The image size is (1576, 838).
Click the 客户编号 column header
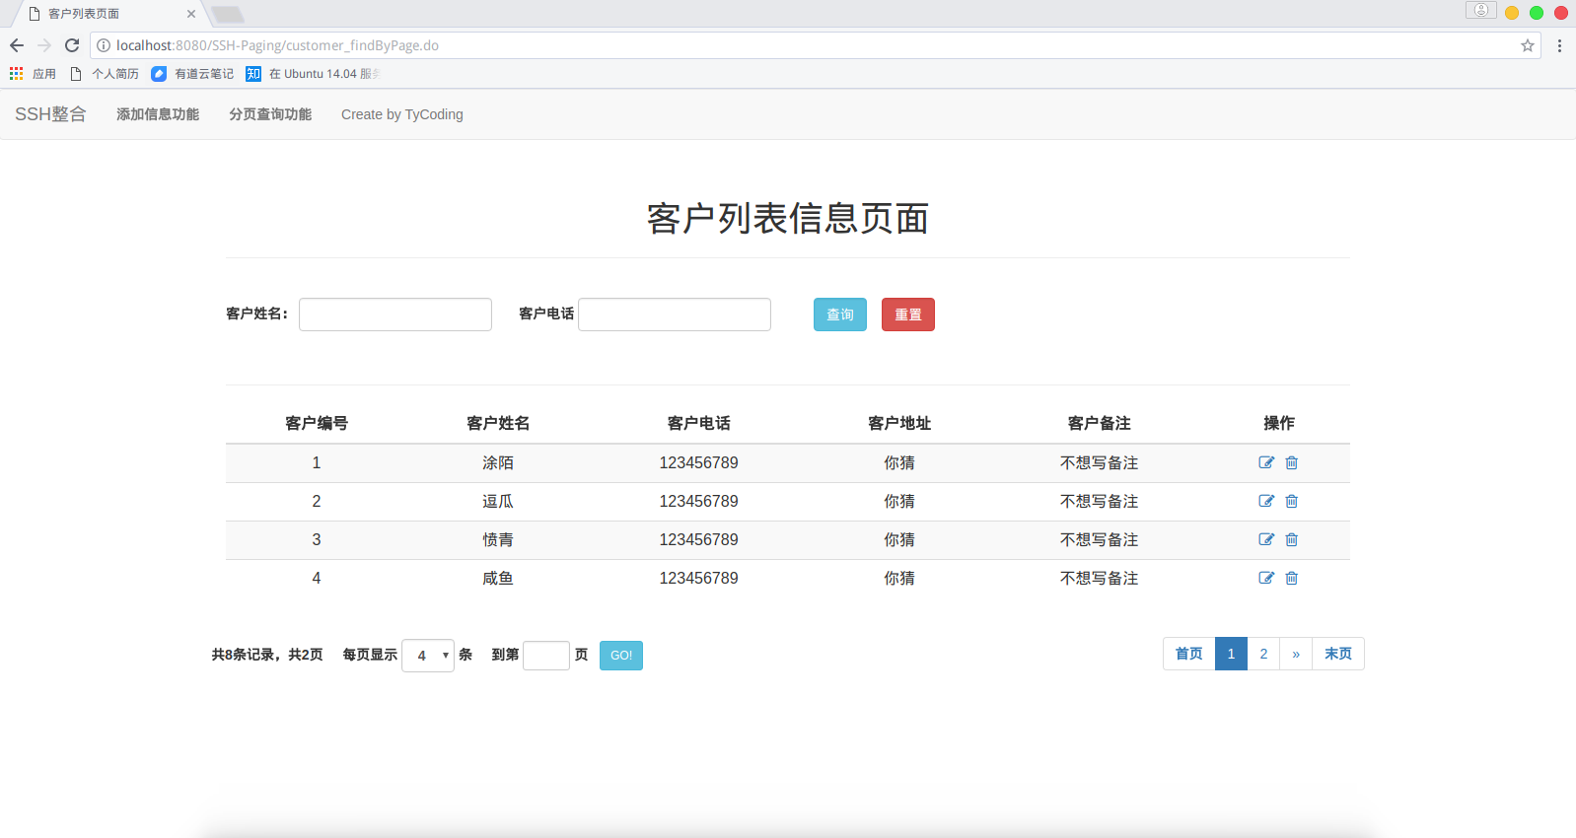tap(317, 423)
